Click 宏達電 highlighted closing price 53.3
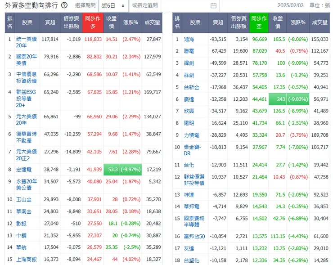Image resolution: width=333 pixels, height=265 pixels. (x=111, y=170)
